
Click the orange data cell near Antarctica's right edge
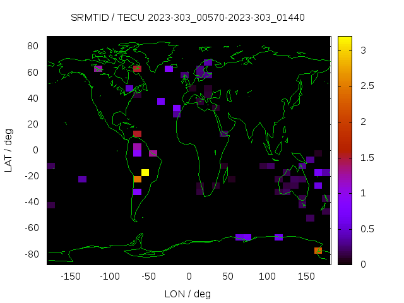point(318,251)
